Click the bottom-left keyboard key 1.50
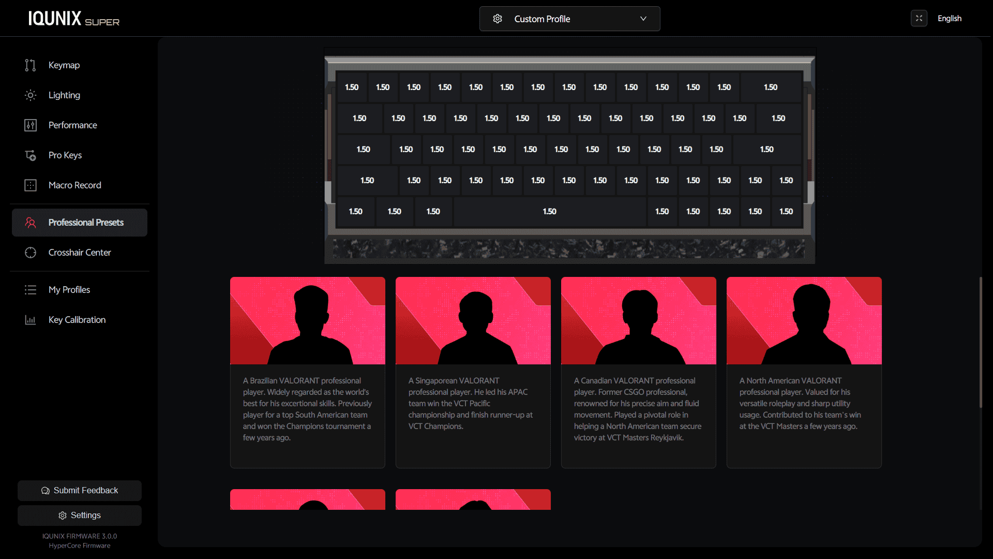The image size is (993, 559). (356, 212)
